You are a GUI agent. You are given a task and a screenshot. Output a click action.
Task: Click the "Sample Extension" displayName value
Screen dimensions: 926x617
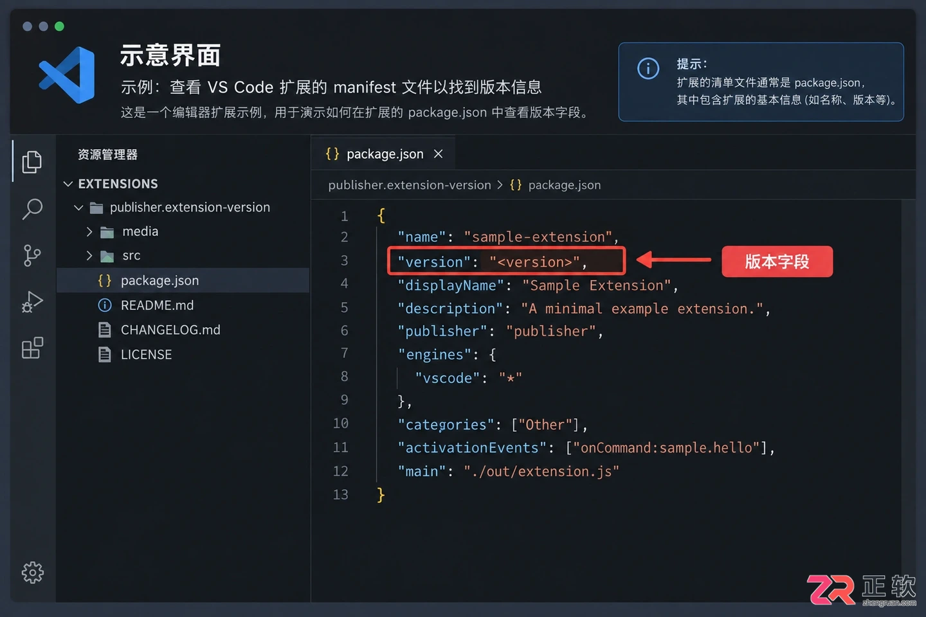[x=597, y=285]
